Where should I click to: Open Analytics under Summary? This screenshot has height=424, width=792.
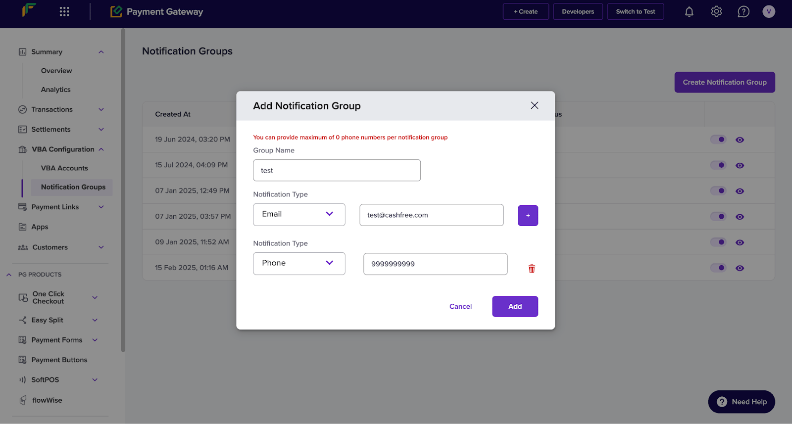pyautogui.click(x=56, y=90)
